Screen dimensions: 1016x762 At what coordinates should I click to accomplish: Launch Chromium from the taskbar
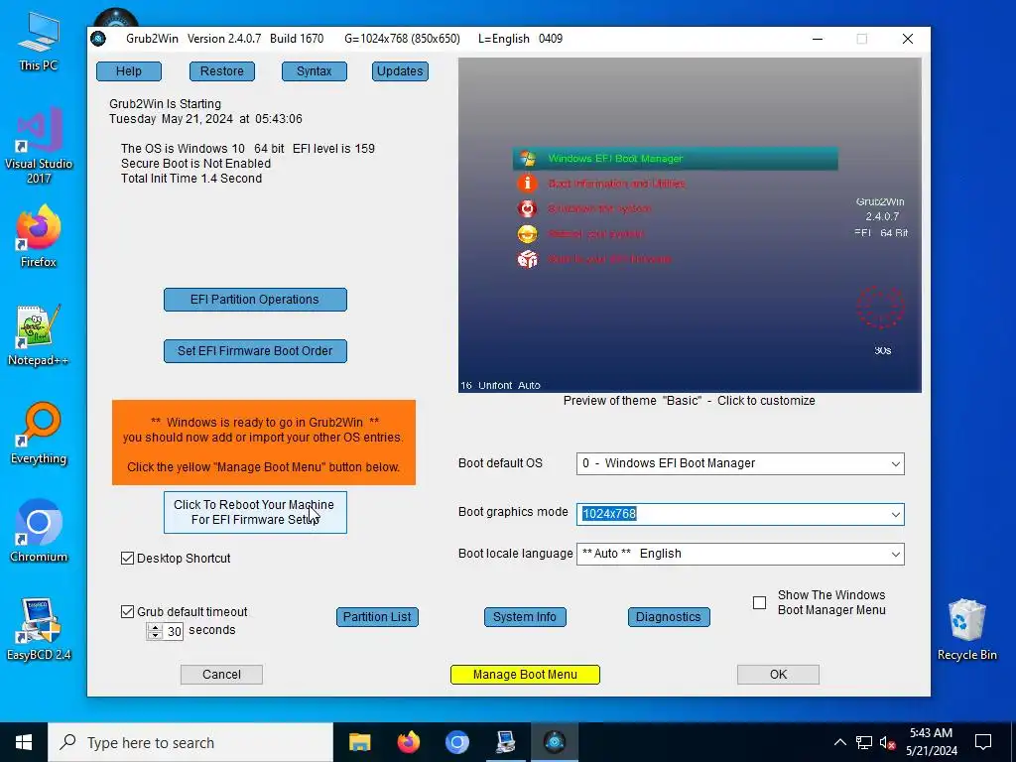456,742
